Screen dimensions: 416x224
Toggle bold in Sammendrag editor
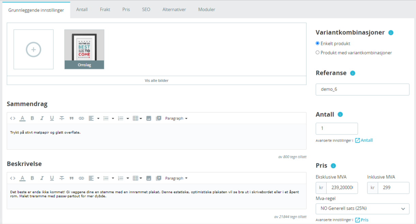[x=32, y=118]
